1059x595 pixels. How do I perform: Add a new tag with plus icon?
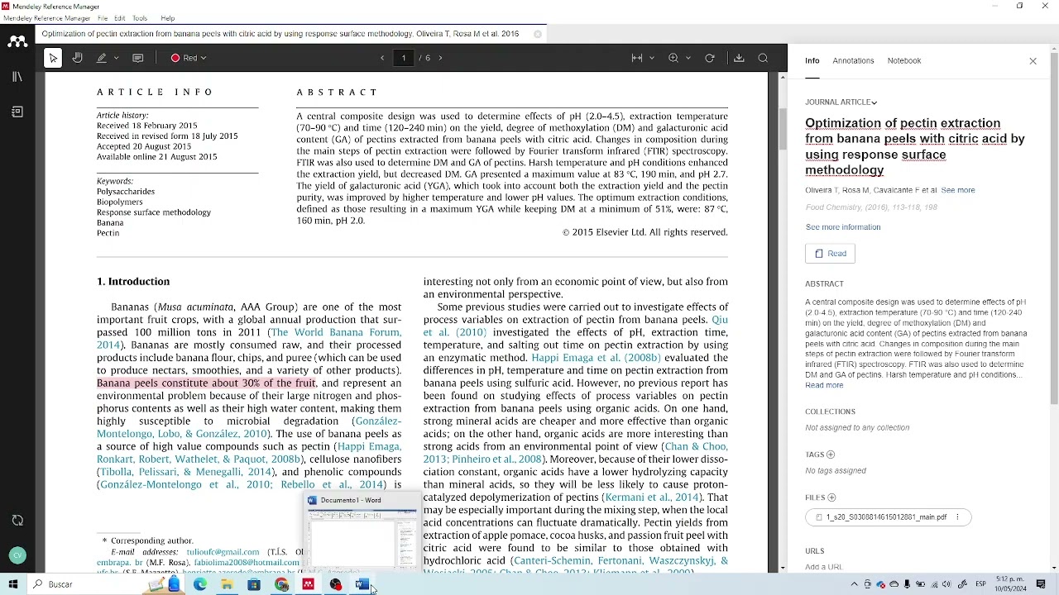(x=831, y=455)
